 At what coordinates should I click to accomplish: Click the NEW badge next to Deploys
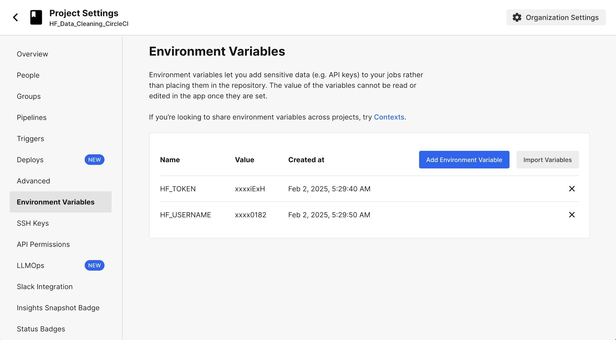coord(94,159)
